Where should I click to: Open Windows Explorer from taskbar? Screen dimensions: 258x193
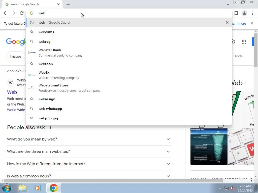tap(22, 188)
